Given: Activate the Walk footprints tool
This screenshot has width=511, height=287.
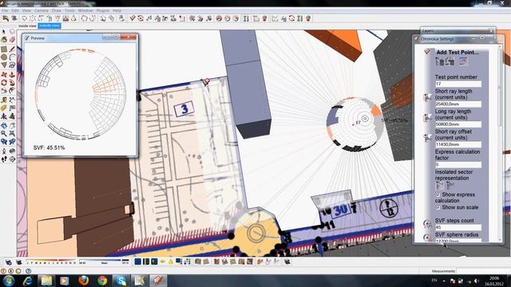Looking at the screenshot, I should [4, 159].
